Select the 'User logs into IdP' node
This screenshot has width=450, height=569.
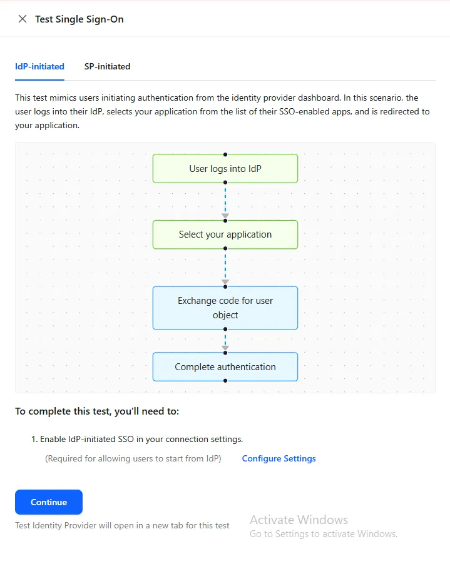click(x=225, y=168)
